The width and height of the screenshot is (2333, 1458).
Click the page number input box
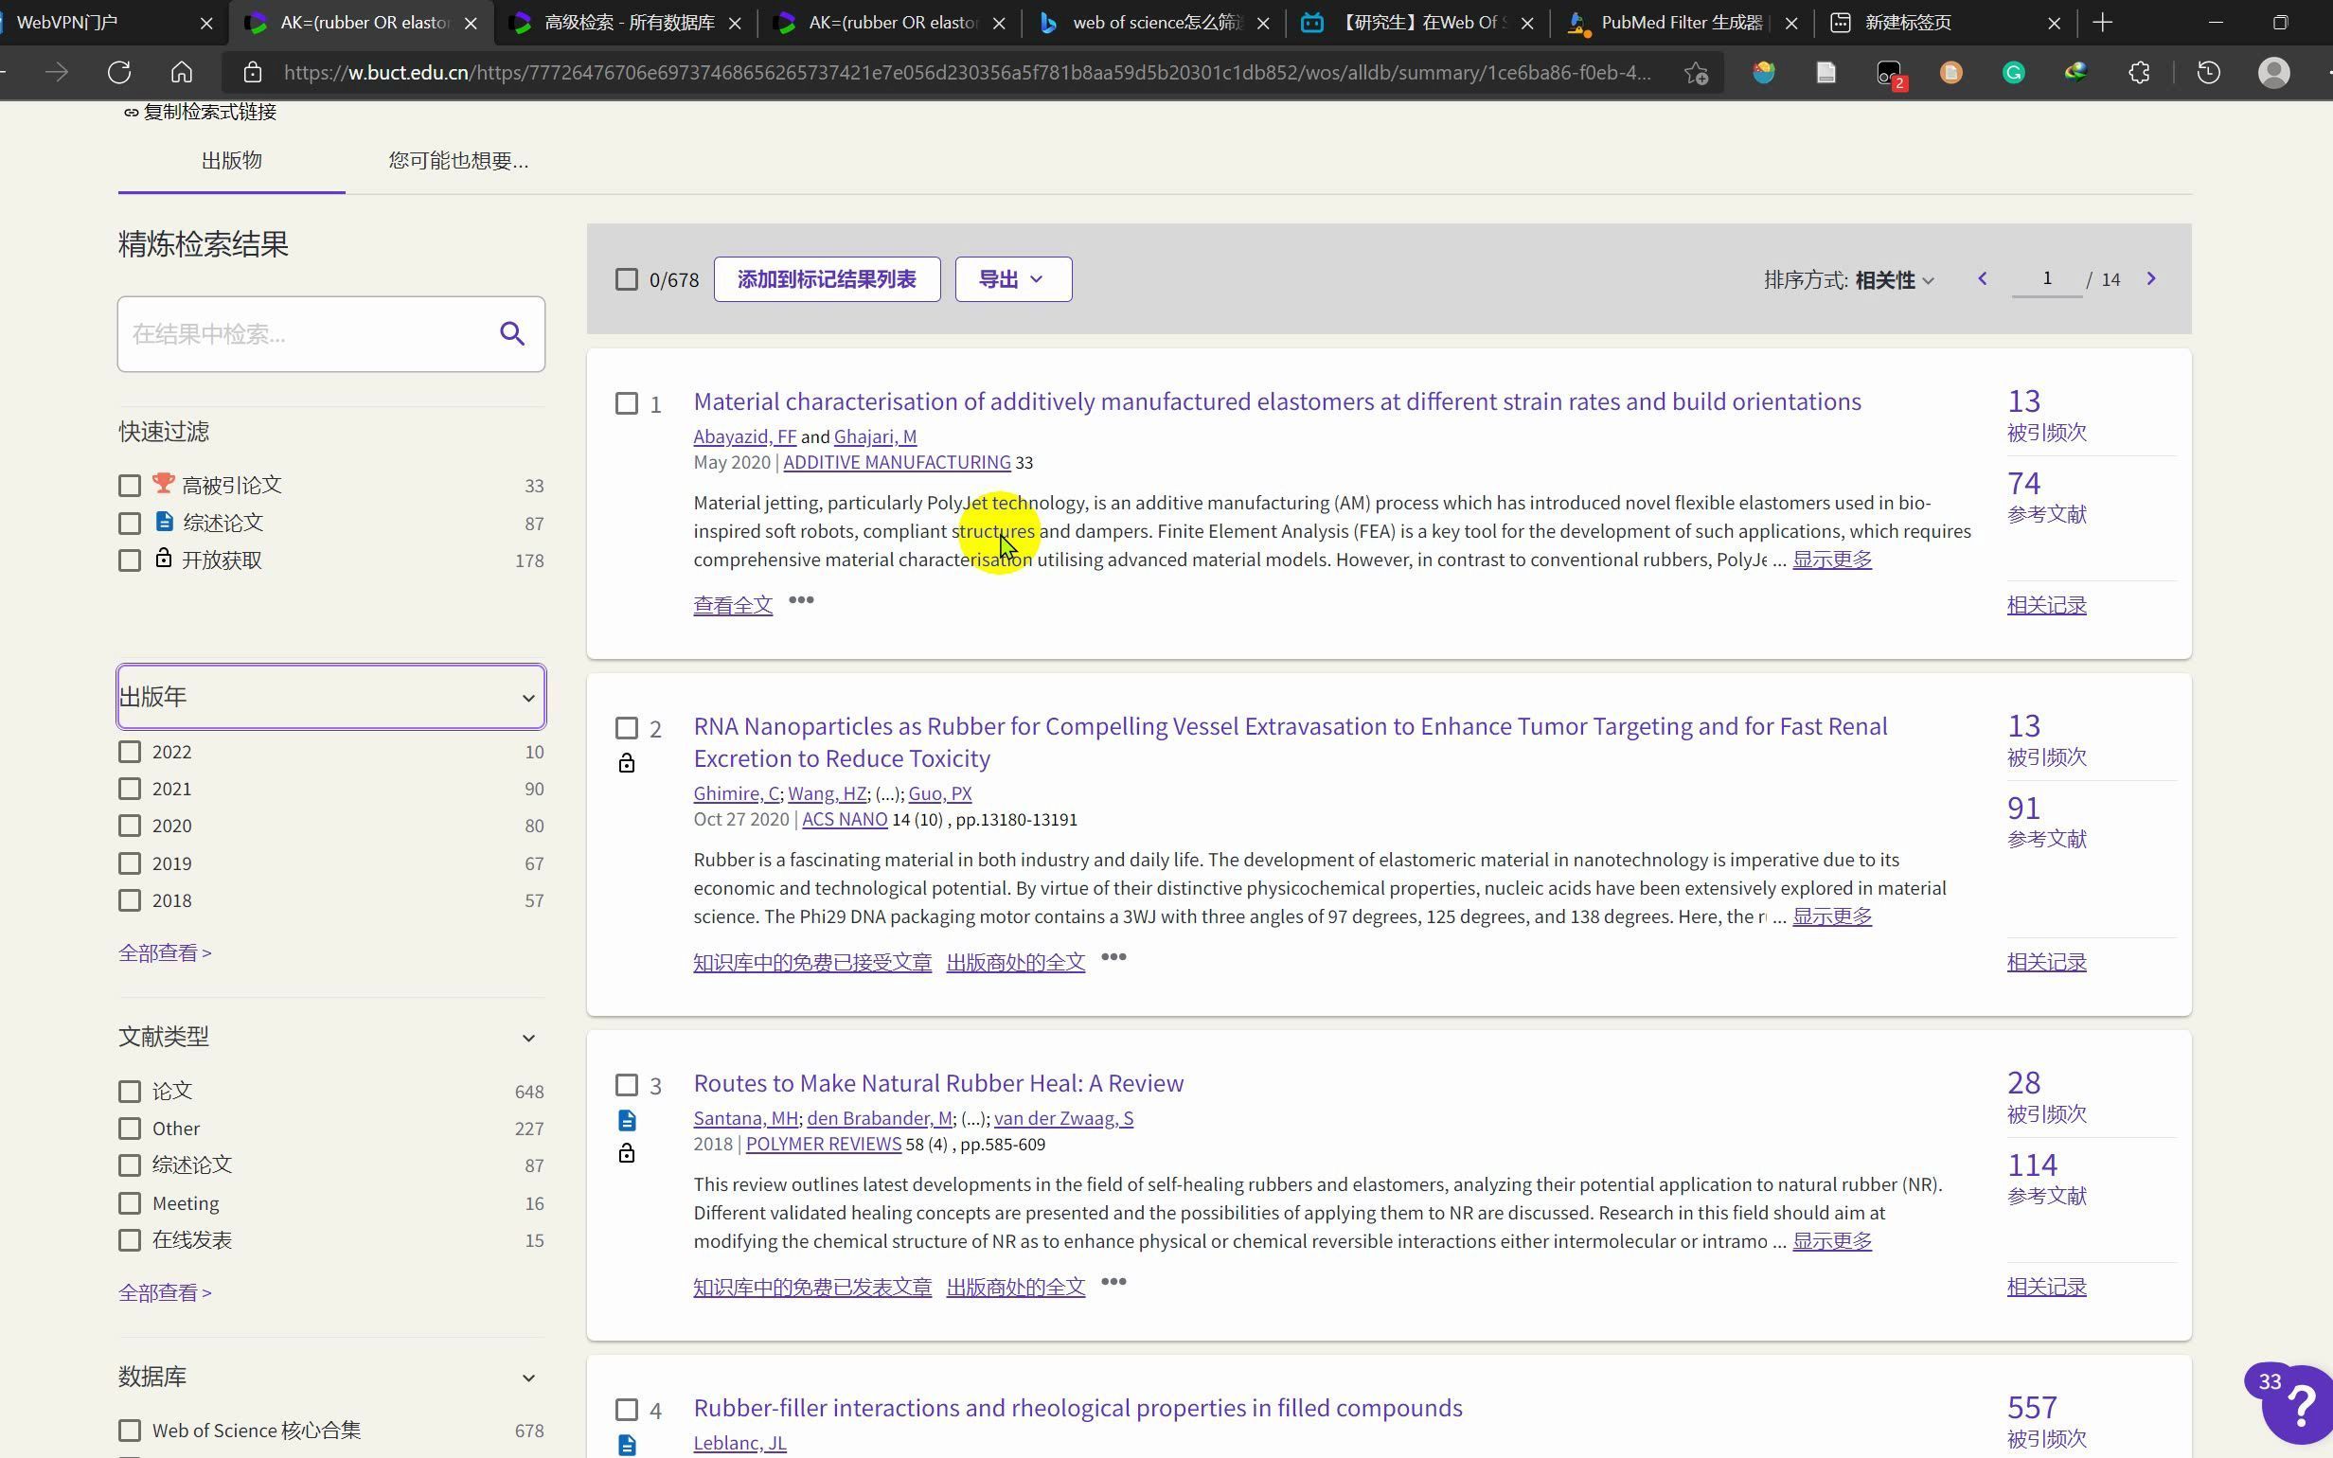[2047, 278]
